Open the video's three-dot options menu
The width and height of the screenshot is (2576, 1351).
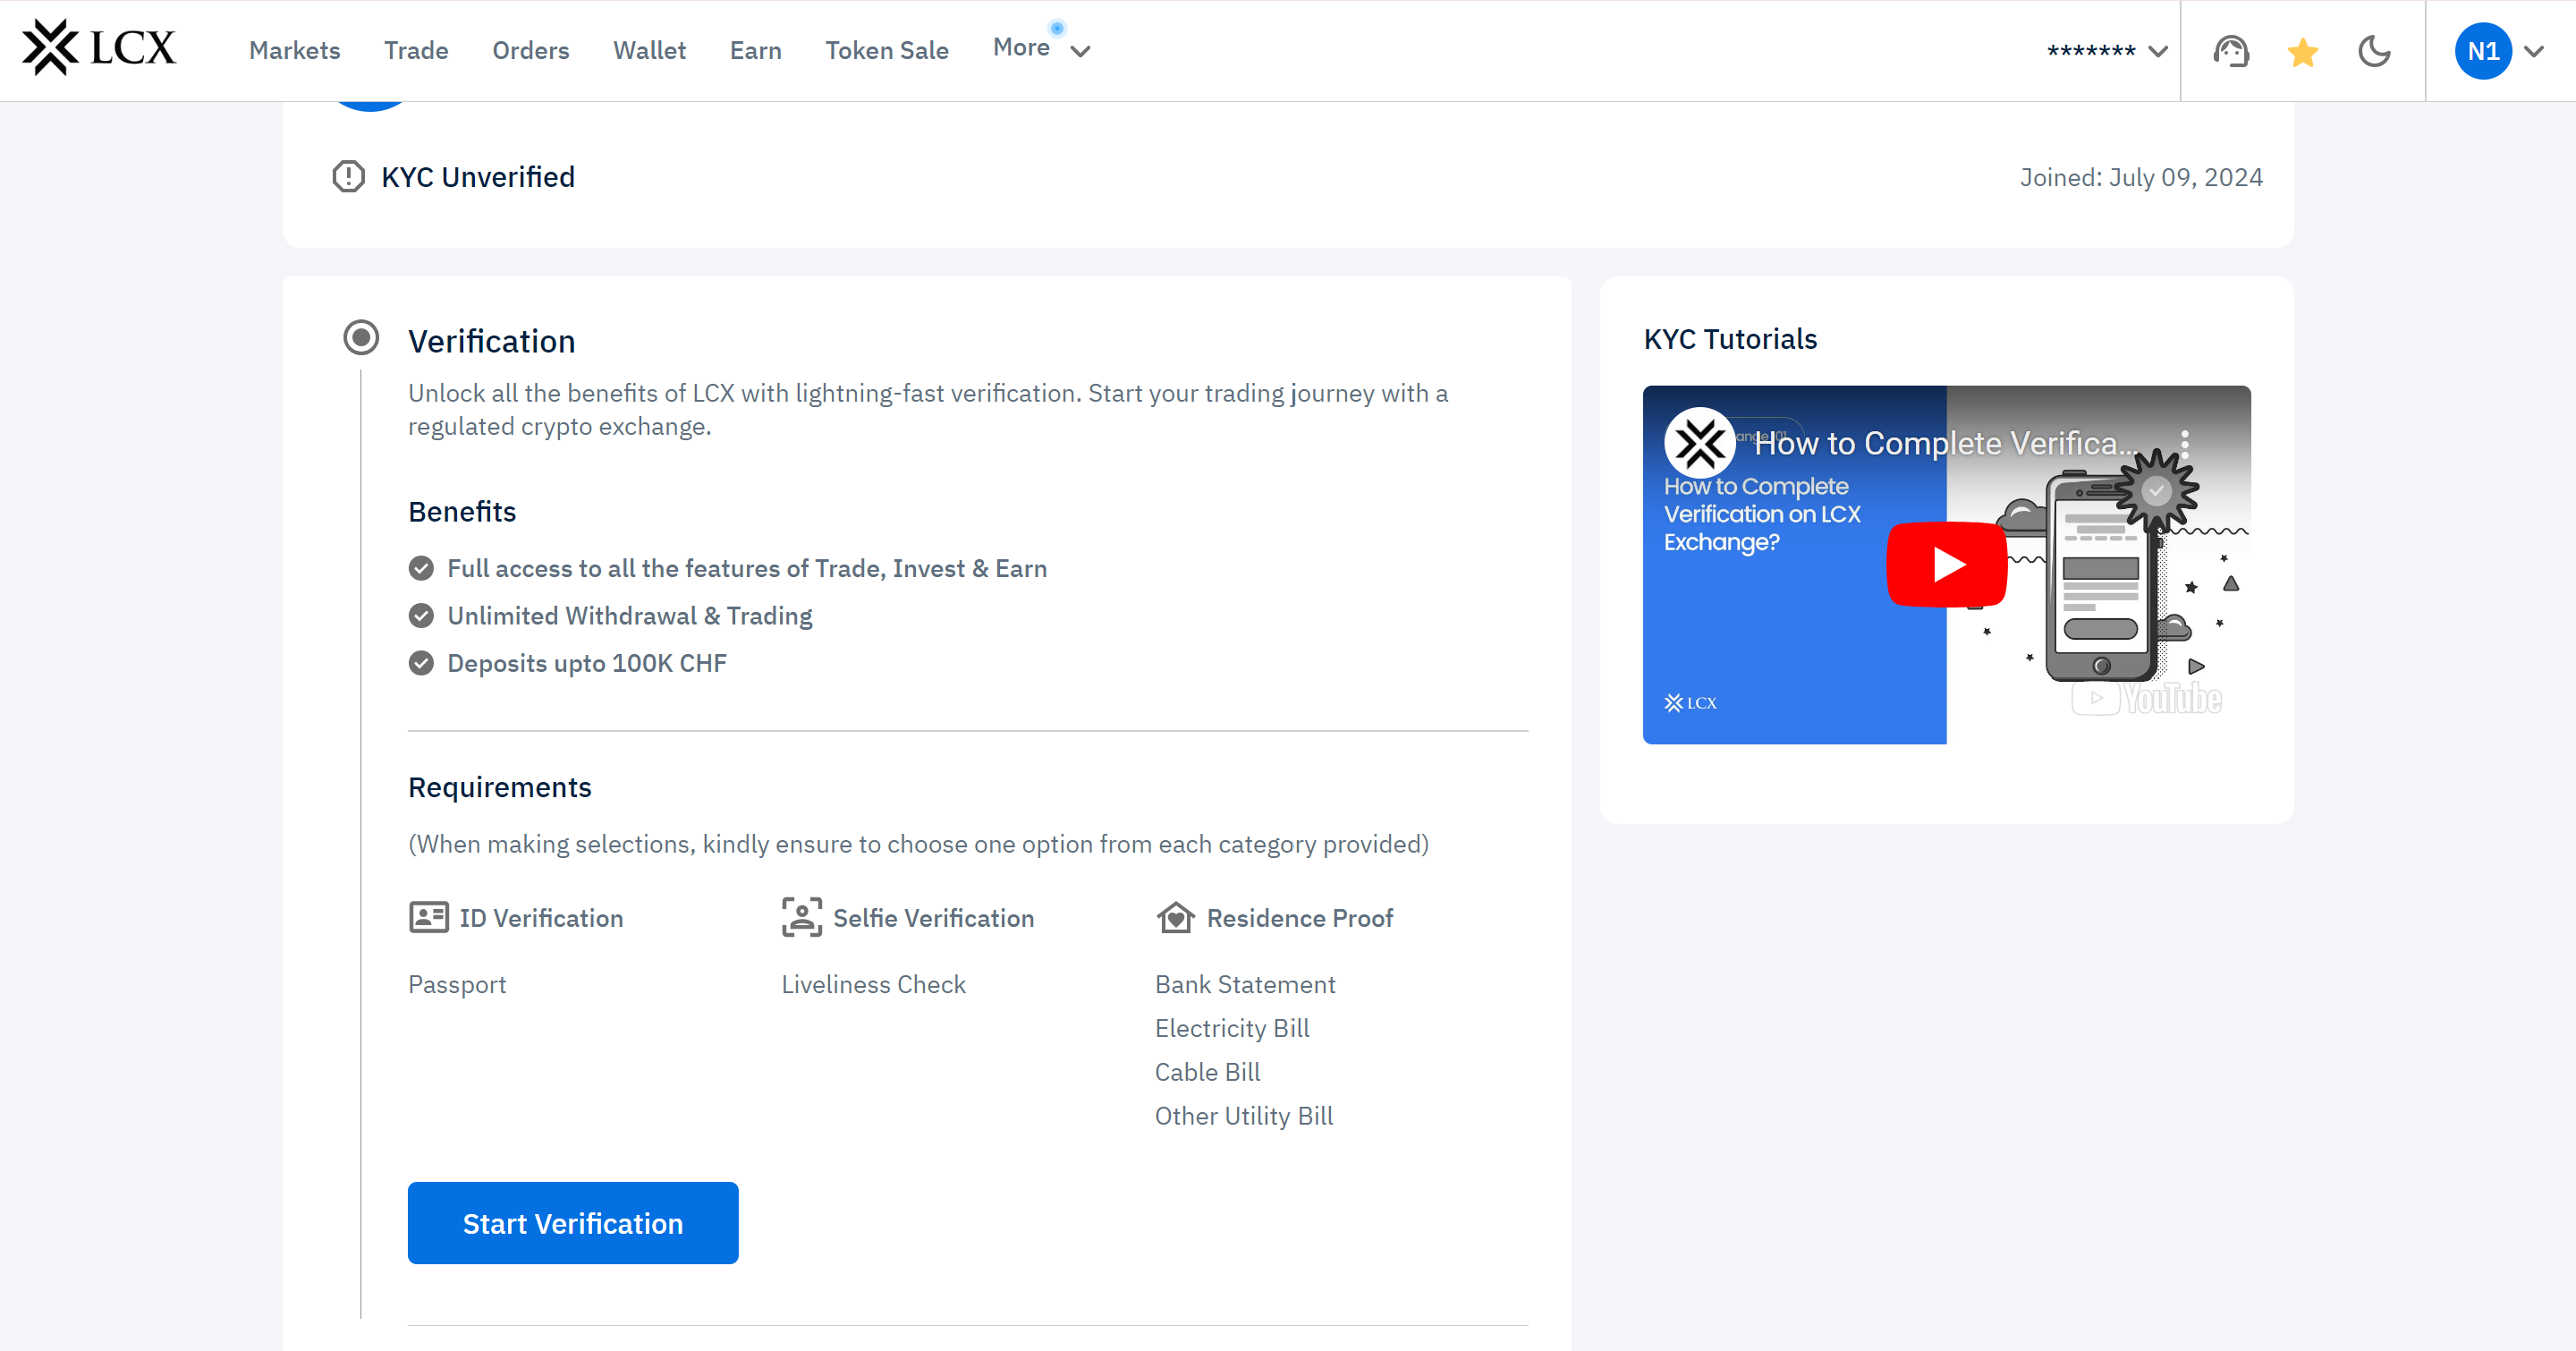tap(2185, 444)
